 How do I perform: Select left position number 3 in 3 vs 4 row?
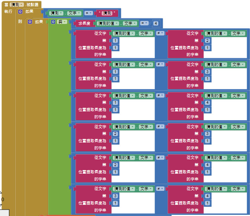[115, 196]
